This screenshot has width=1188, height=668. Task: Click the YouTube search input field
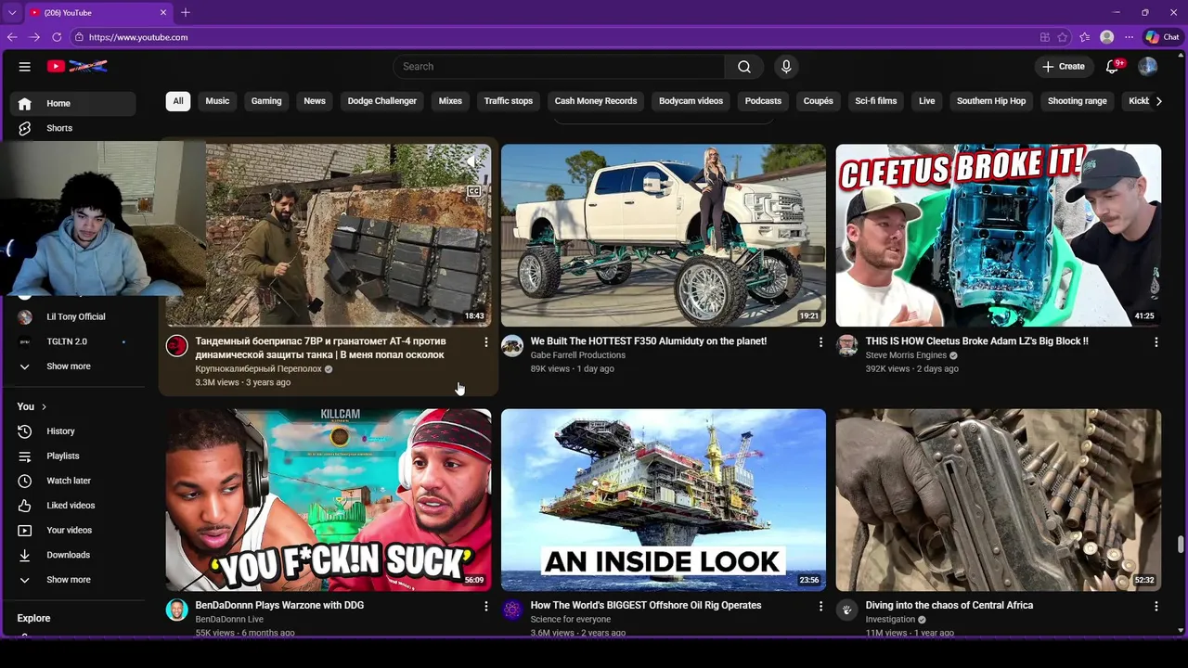point(559,67)
